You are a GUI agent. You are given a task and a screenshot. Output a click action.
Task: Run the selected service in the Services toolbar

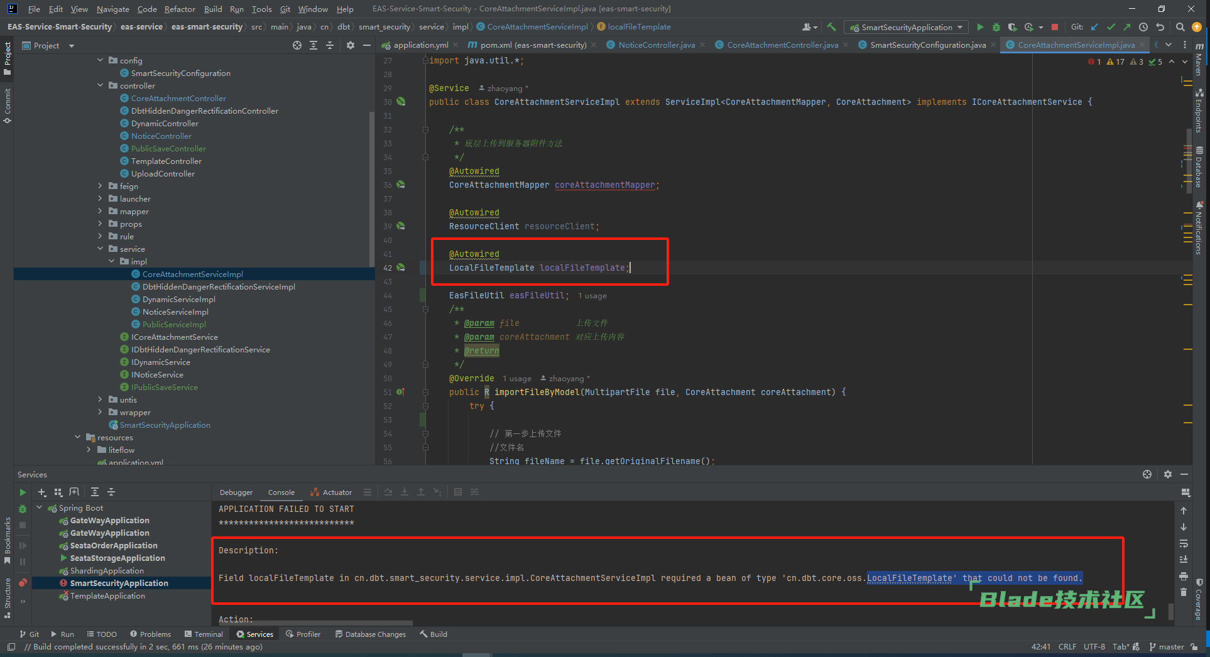point(23,492)
